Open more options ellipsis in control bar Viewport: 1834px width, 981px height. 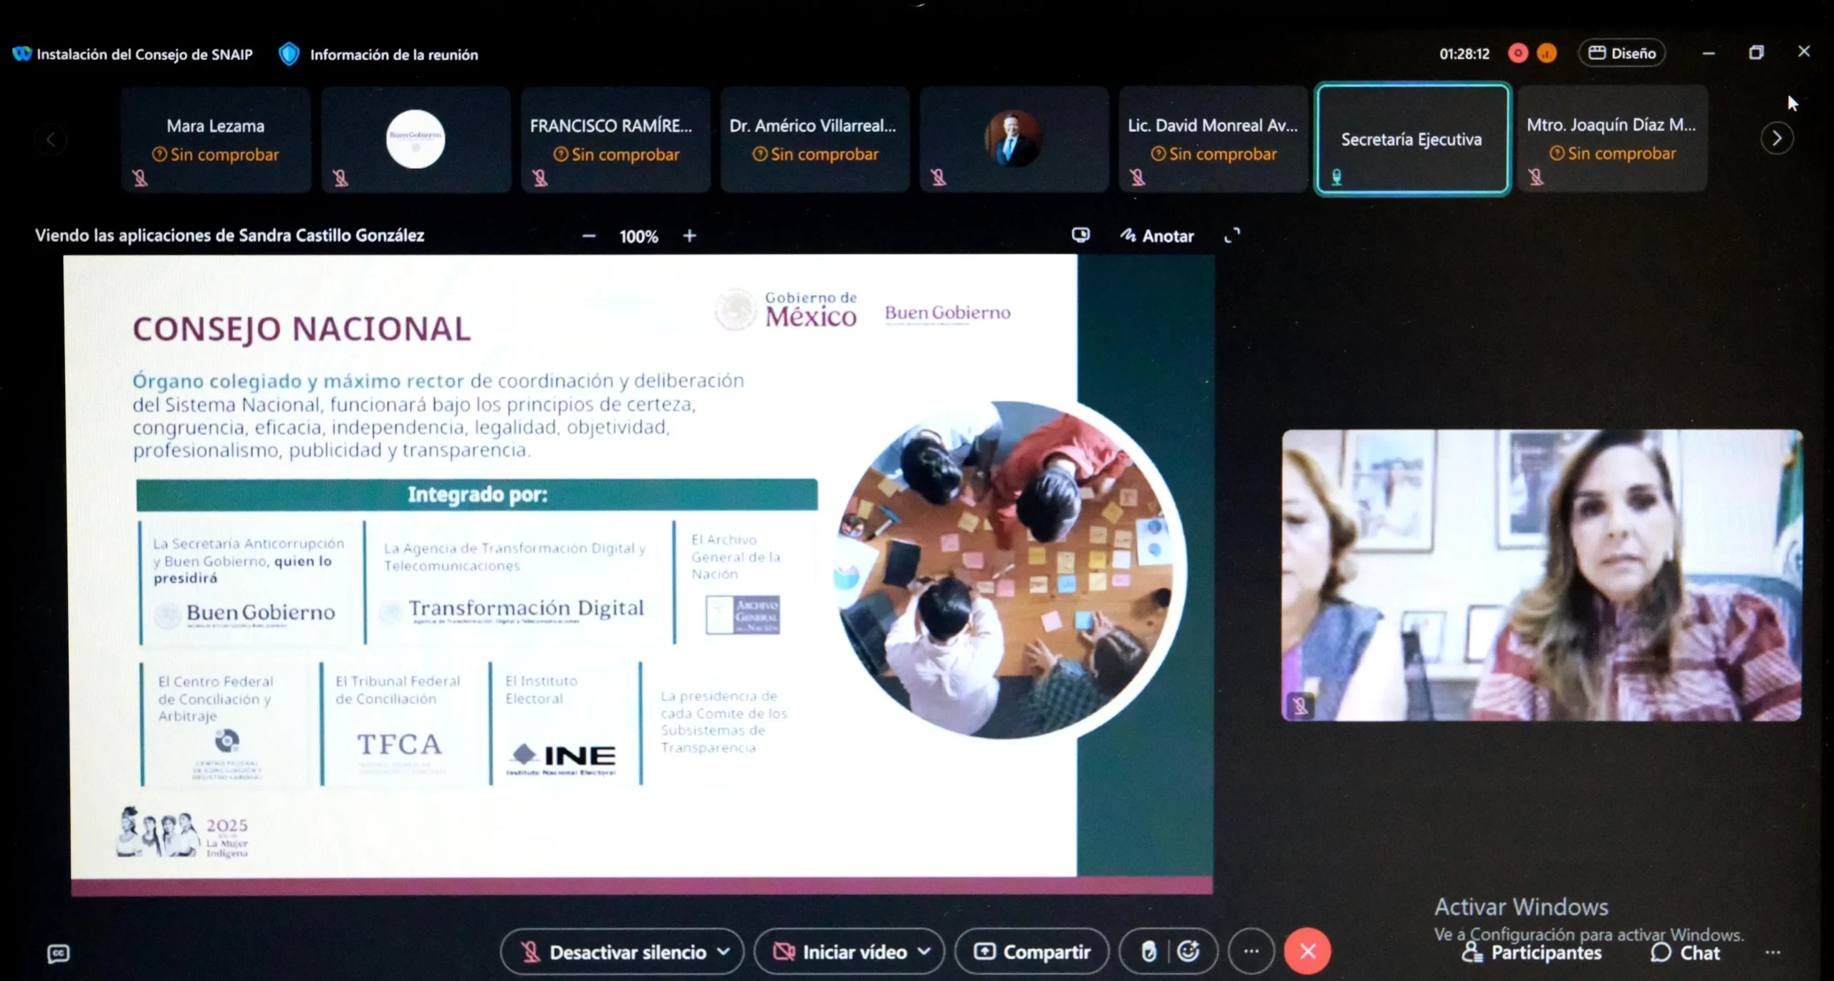click(x=1251, y=952)
